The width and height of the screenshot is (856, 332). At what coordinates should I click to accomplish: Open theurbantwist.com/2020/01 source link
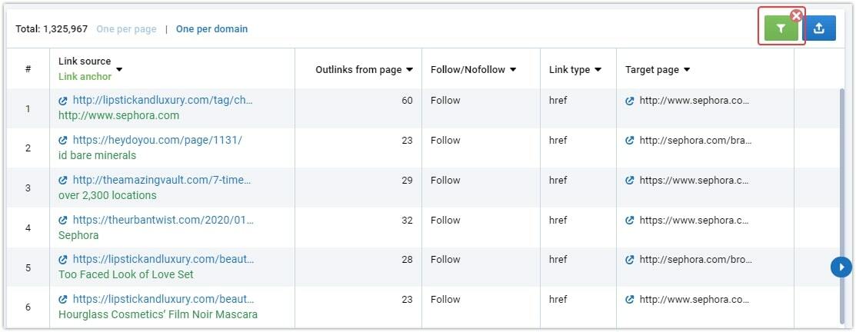(x=163, y=221)
